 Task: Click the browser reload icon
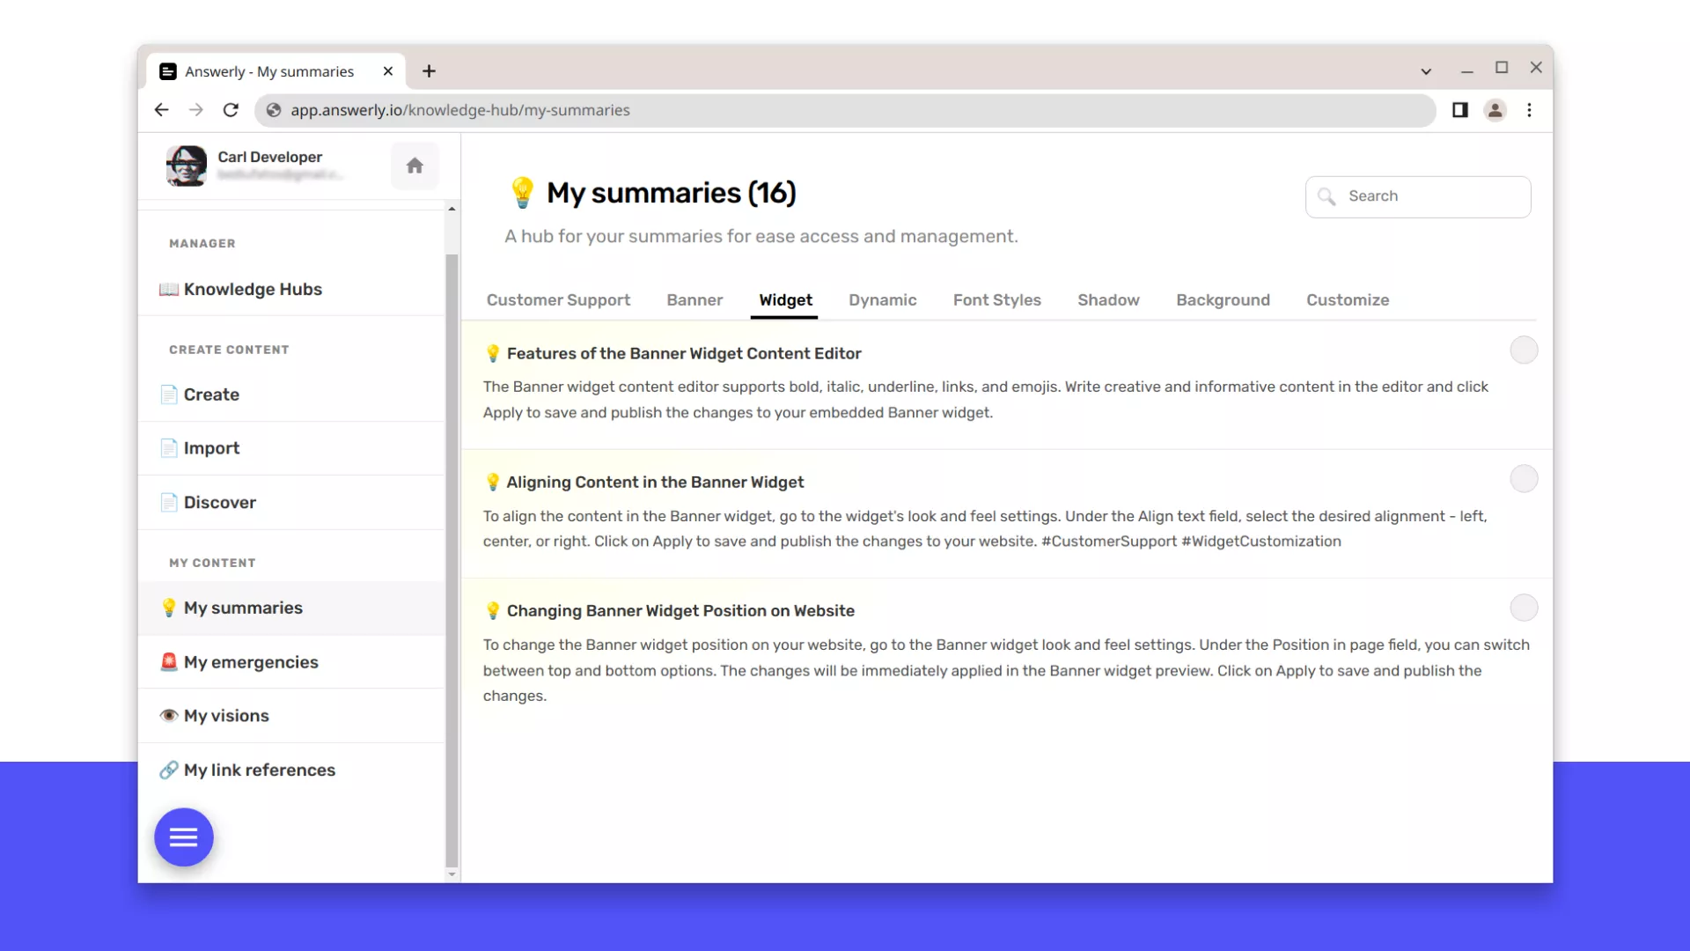point(231,110)
